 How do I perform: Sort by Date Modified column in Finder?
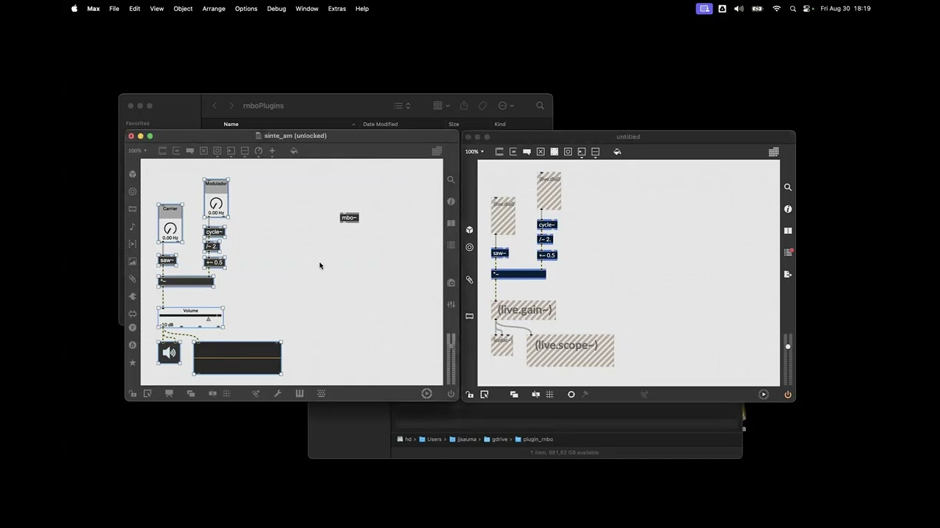(x=380, y=124)
